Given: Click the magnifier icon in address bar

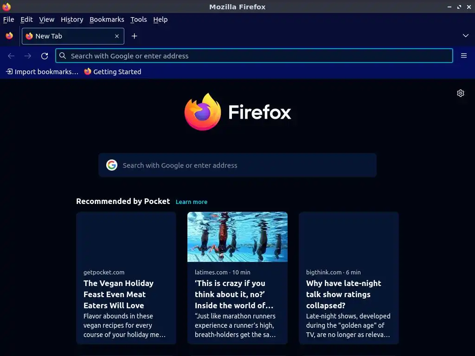Looking at the screenshot, I should click(63, 56).
